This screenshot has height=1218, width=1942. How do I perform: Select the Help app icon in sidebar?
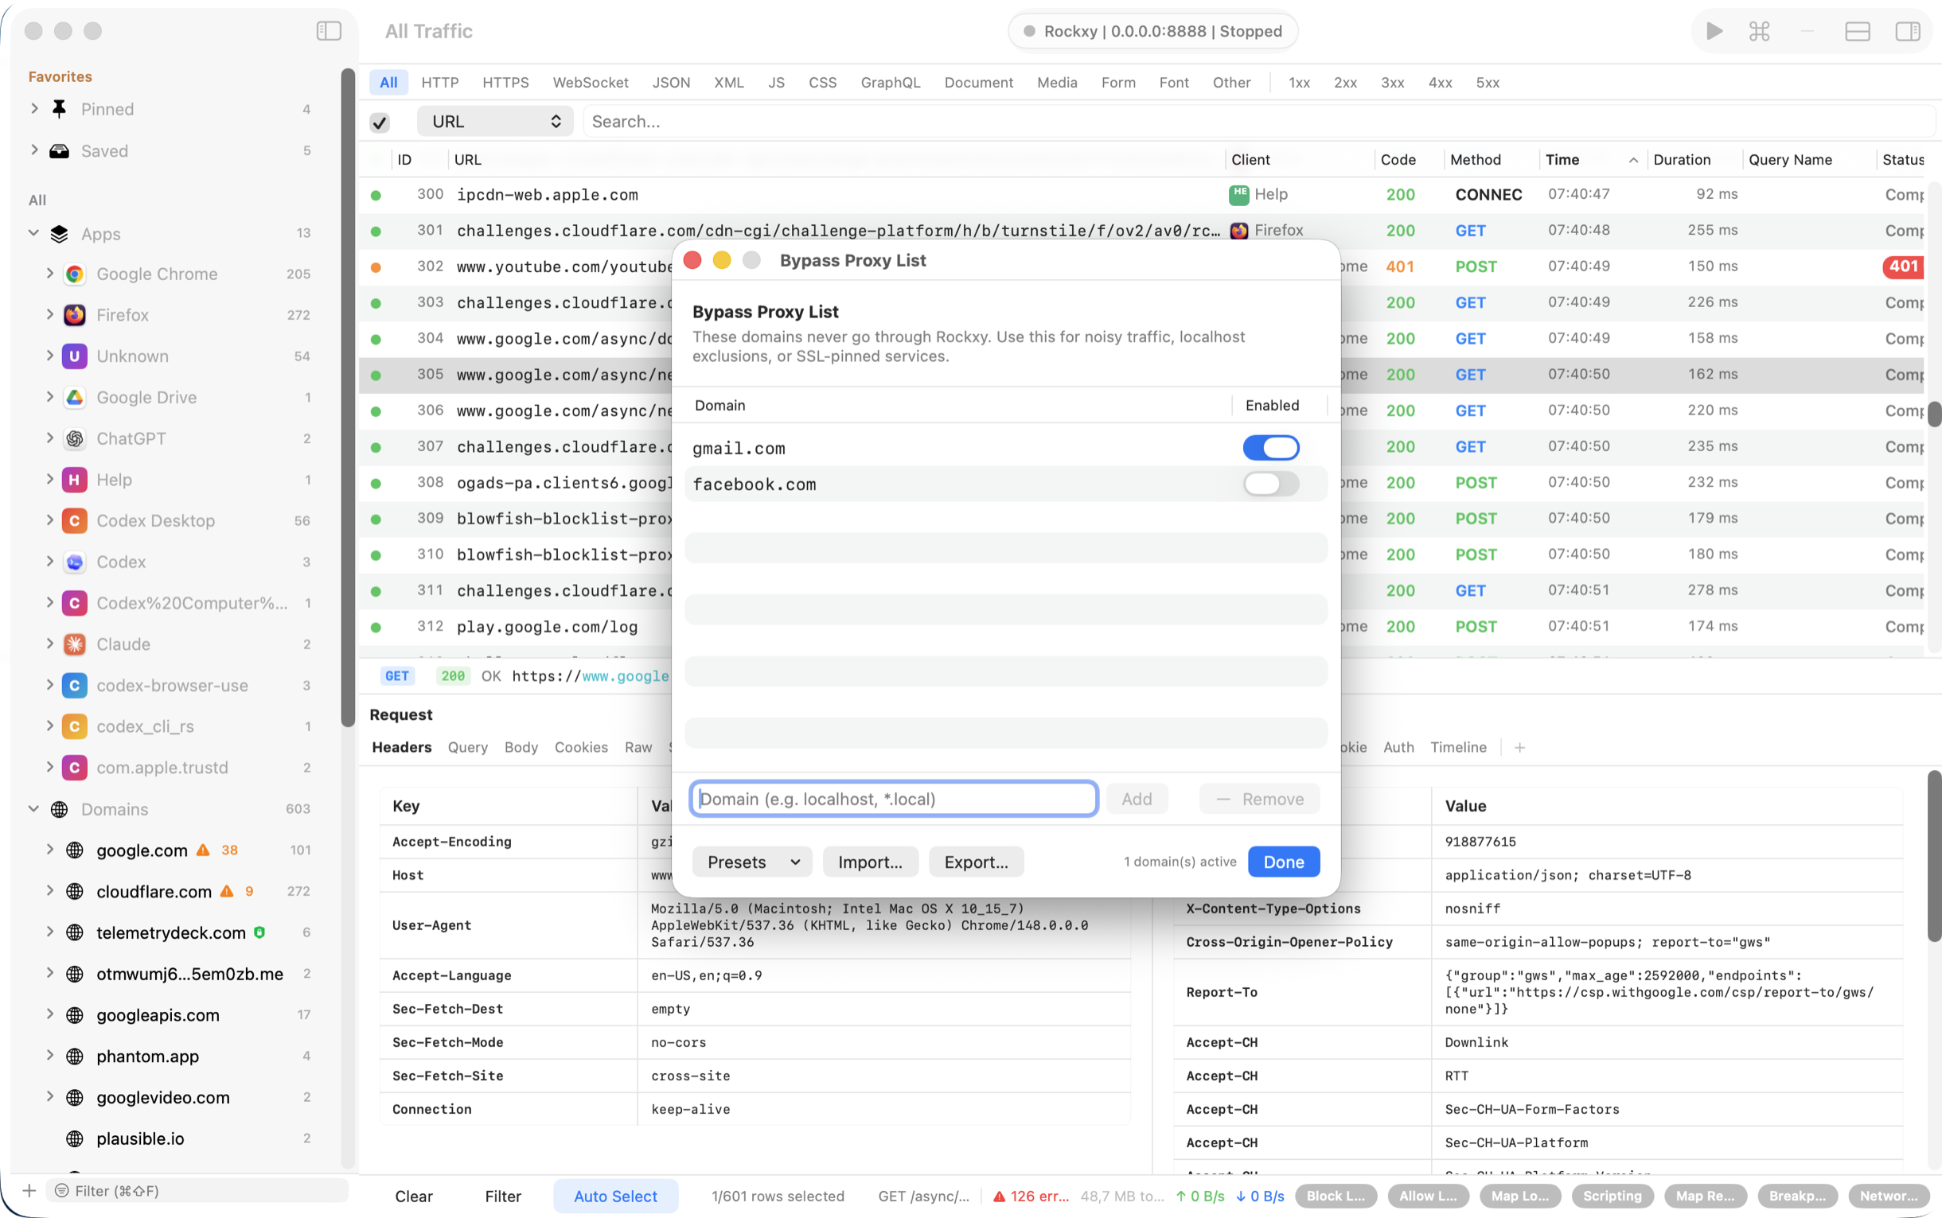pyautogui.click(x=75, y=479)
